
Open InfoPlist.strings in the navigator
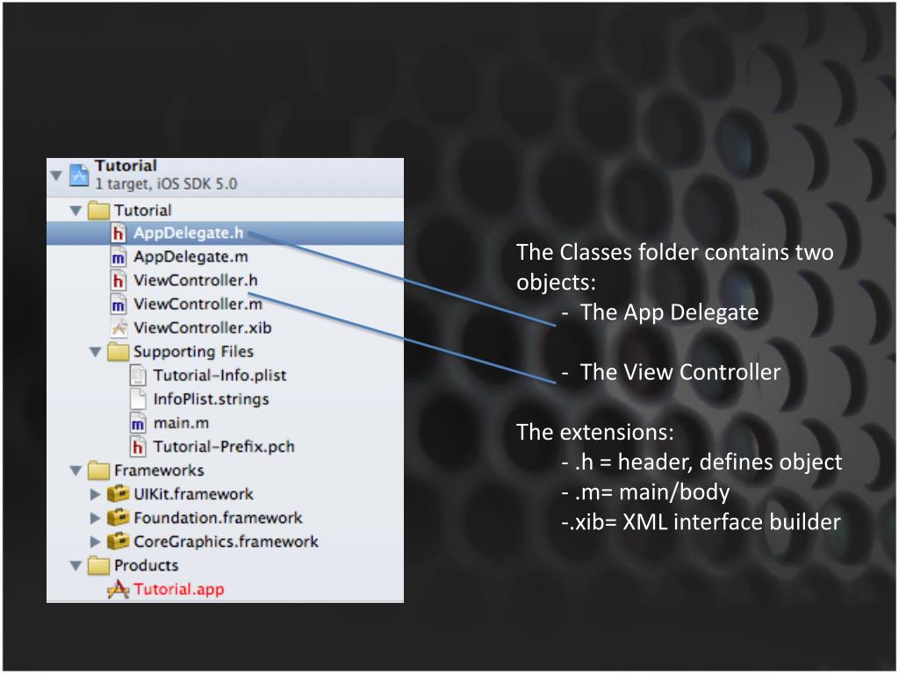point(211,399)
